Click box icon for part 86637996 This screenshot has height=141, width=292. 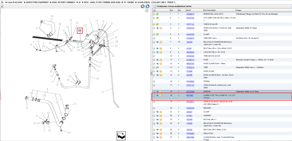point(161,138)
